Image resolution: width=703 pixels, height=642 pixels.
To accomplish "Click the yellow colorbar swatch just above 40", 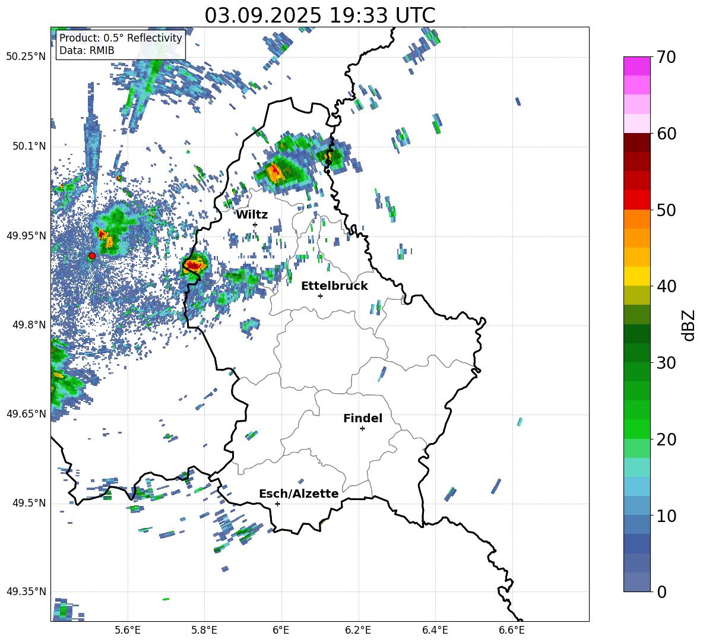I will point(636,276).
